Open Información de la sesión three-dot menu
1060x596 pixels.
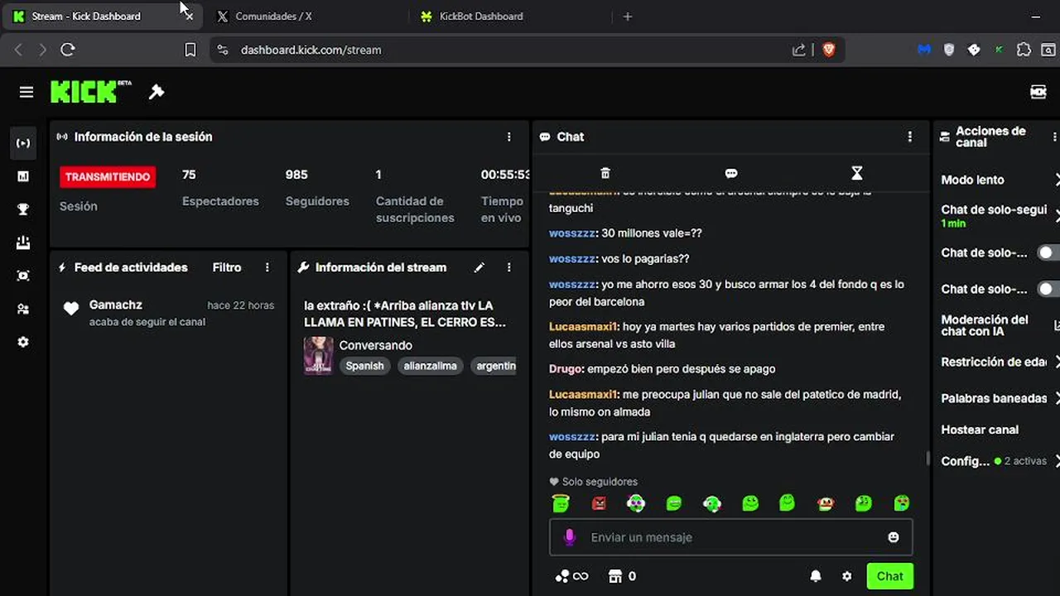pyautogui.click(x=509, y=137)
